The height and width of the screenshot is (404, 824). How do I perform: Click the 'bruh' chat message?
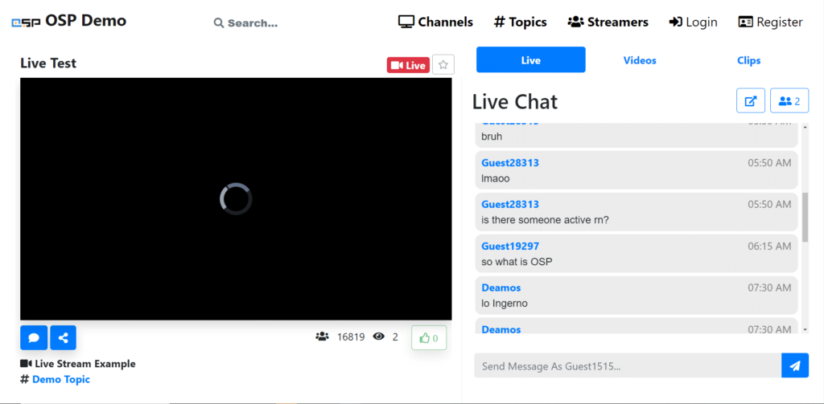click(492, 137)
